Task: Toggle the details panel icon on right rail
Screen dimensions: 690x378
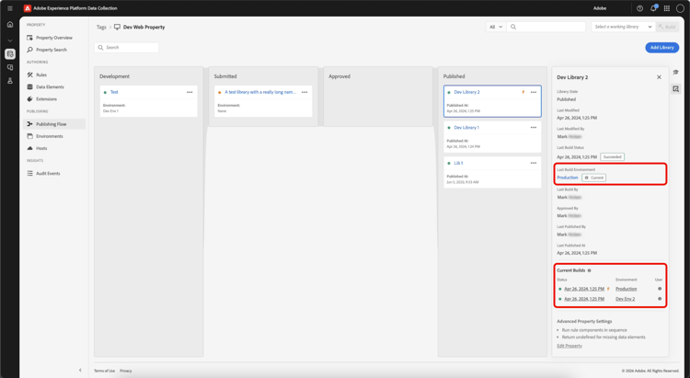Action: 676,89
